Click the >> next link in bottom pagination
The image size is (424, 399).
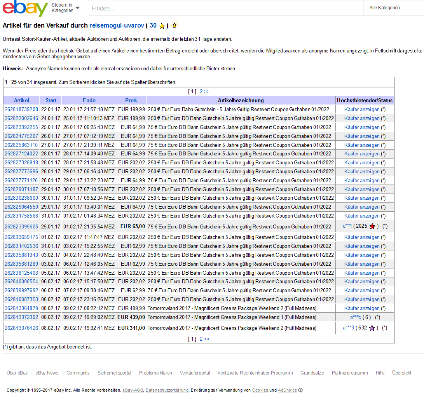[x=206, y=339]
